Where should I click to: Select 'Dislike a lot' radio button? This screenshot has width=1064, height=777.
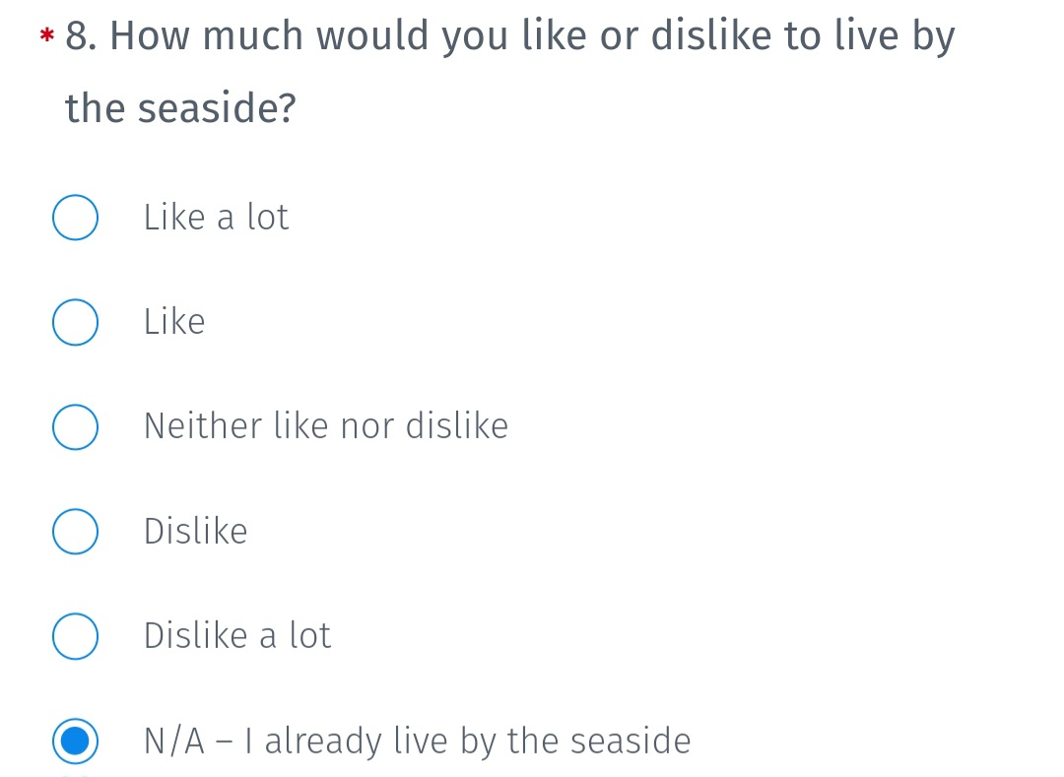[x=75, y=636]
